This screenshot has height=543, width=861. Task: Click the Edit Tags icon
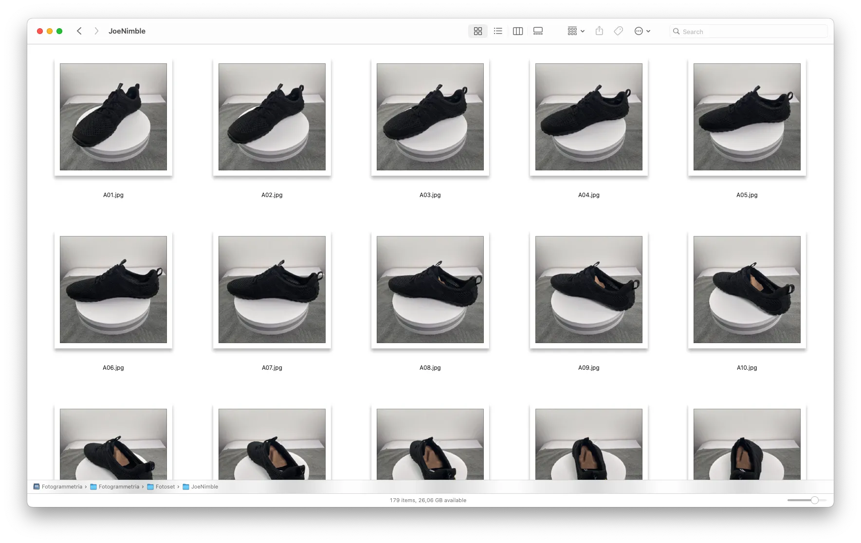tap(618, 31)
